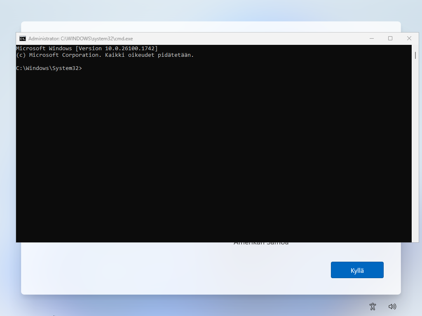Click the Kyllä button
The width and height of the screenshot is (422, 316).
click(x=357, y=270)
